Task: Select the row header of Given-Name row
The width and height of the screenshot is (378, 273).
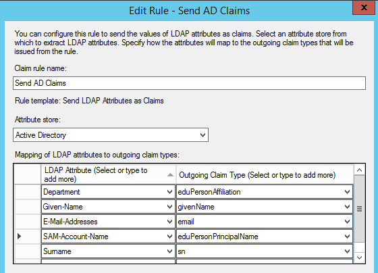Action: click(28, 207)
